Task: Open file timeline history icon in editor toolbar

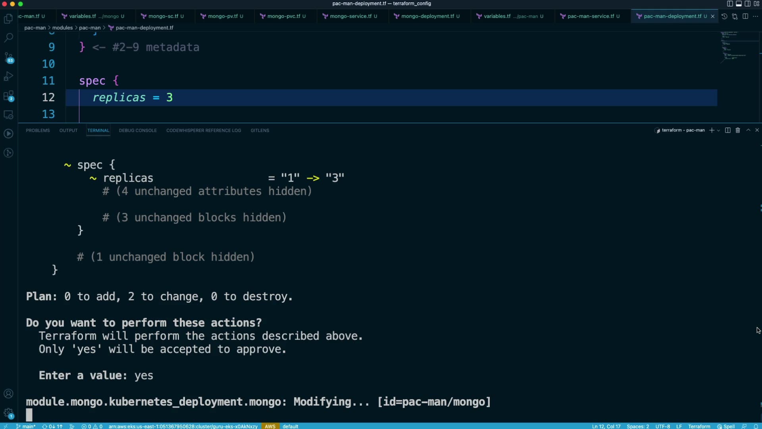Action: (x=724, y=16)
